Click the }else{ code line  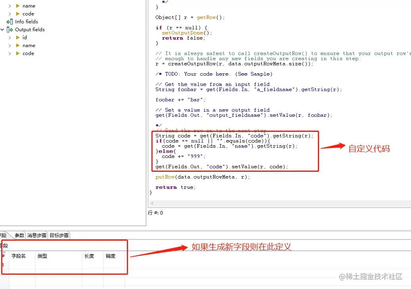pyautogui.click(x=166, y=151)
